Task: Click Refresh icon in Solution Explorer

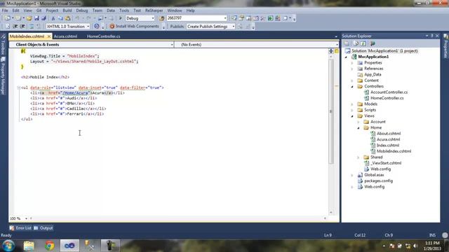Action: tap(363, 43)
